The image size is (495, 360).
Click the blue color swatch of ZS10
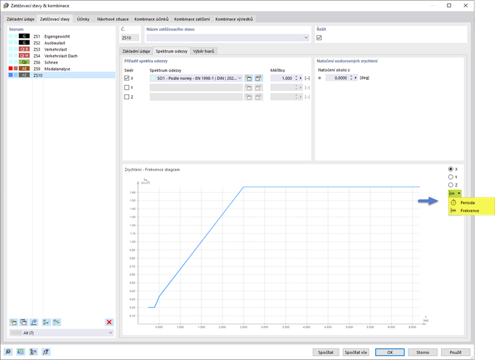(10, 75)
